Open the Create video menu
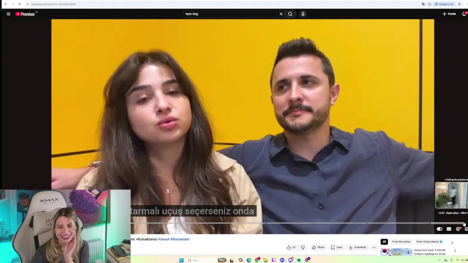Image resolution: width=468 pixels, height=263 pixels. [x=449, y=14]
